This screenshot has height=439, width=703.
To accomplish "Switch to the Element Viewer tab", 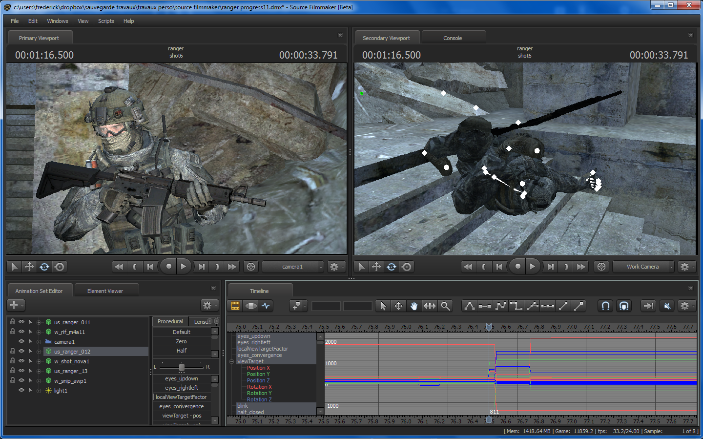I will coord(105,291).
